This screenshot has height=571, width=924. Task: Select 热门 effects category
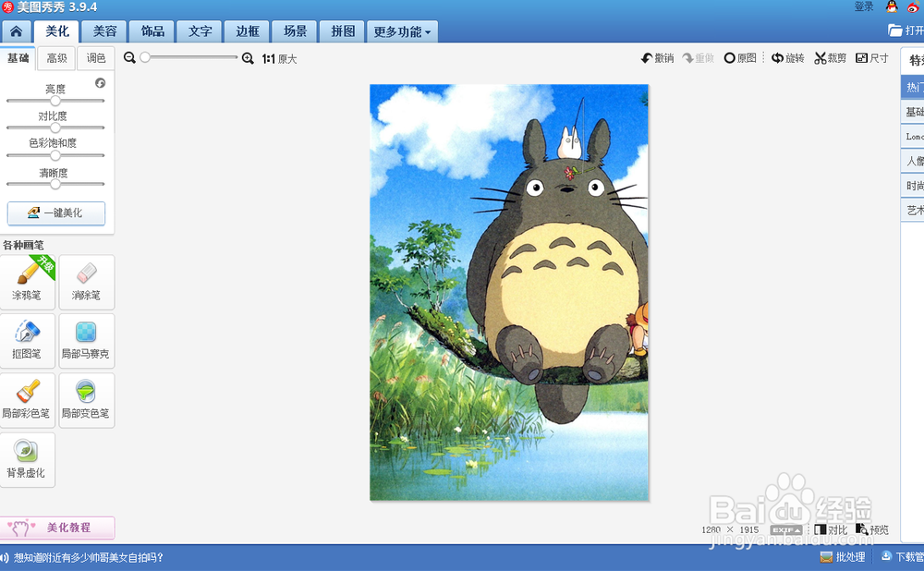913,87
